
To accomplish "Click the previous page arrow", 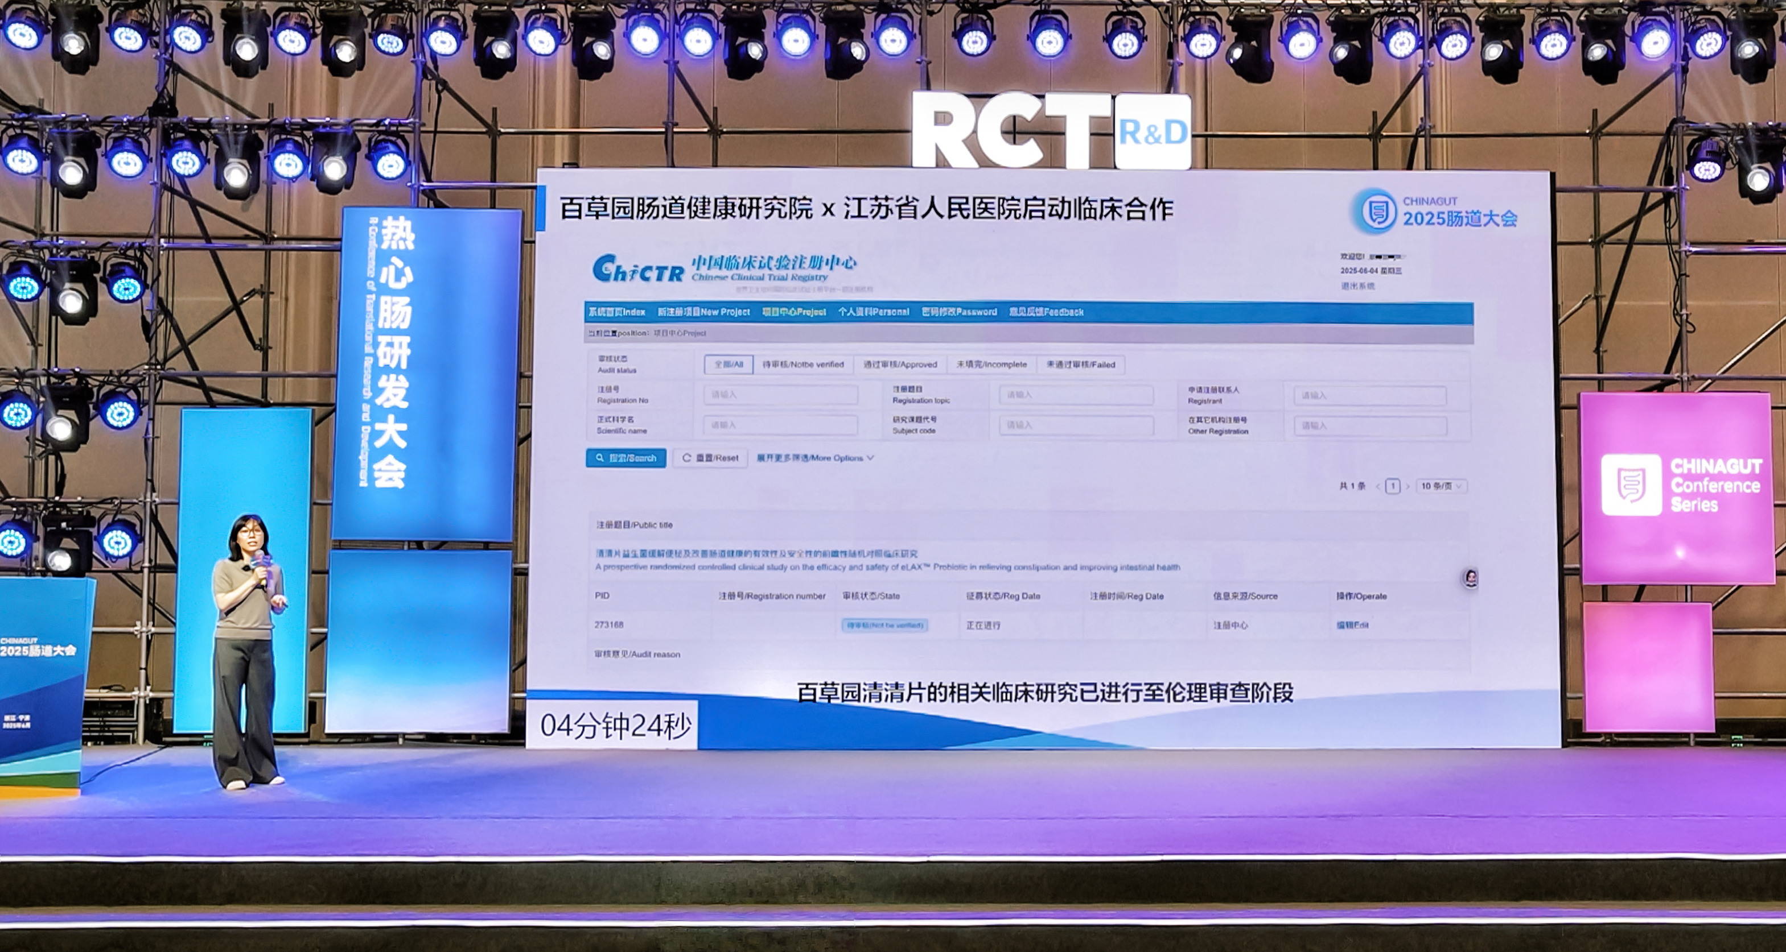I will coord(1377,486).
